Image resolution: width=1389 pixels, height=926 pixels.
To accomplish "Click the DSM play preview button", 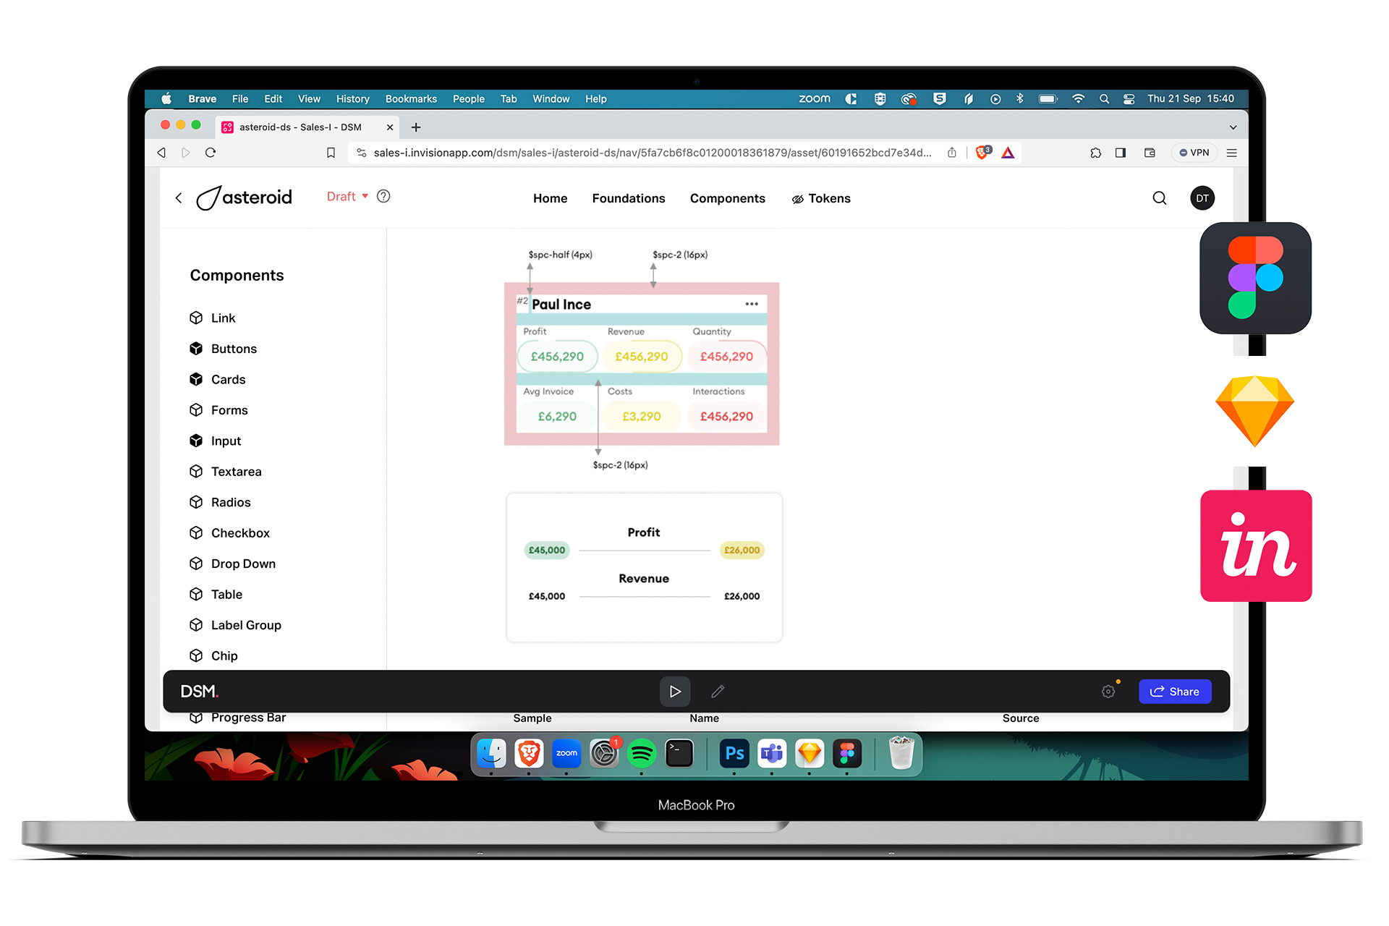I will coord(675,692).
